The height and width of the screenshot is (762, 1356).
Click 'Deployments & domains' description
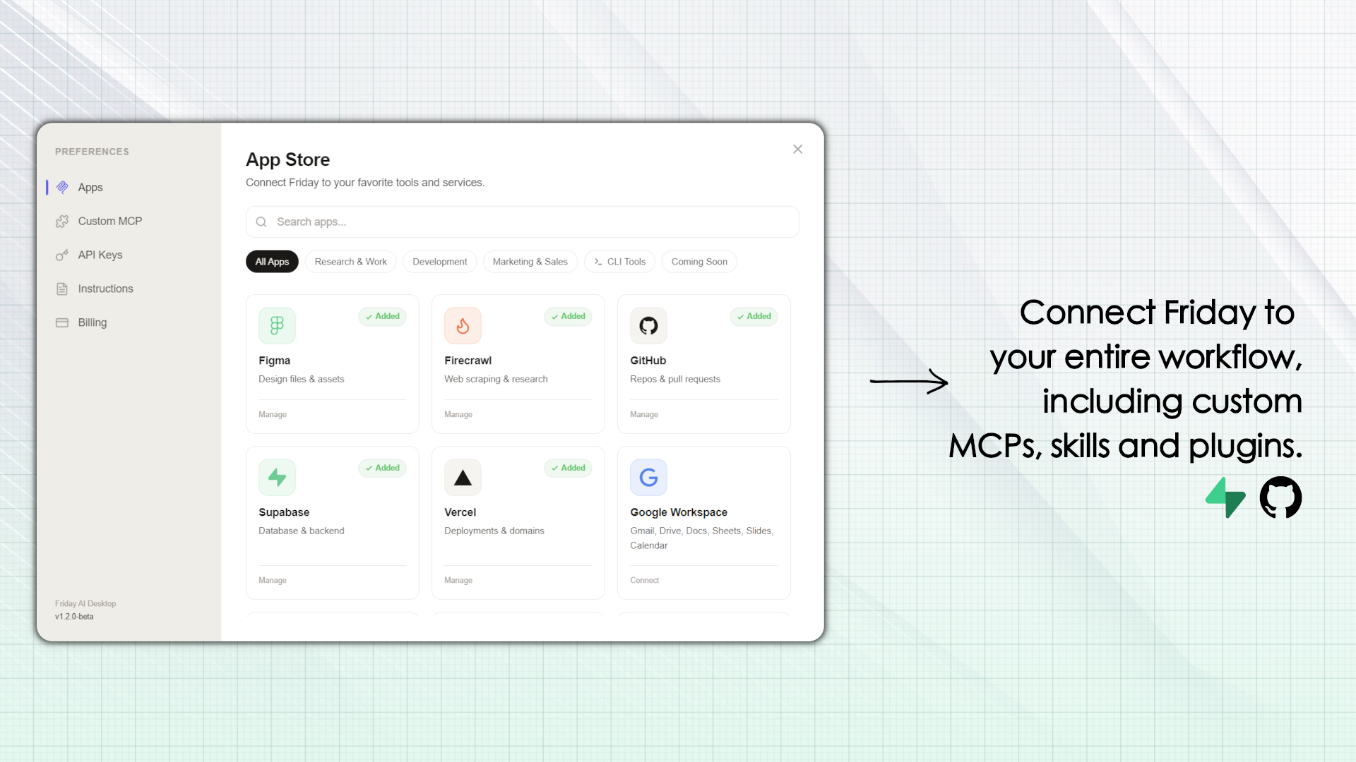pos(494,531)
